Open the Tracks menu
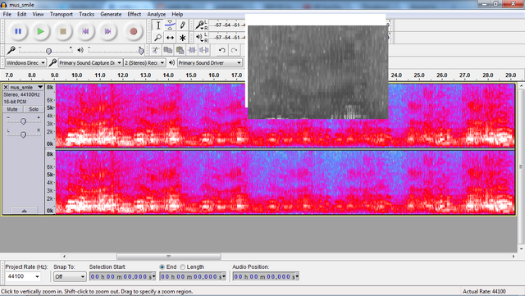This screenshot has height=296, width=525. coord(86,14)
